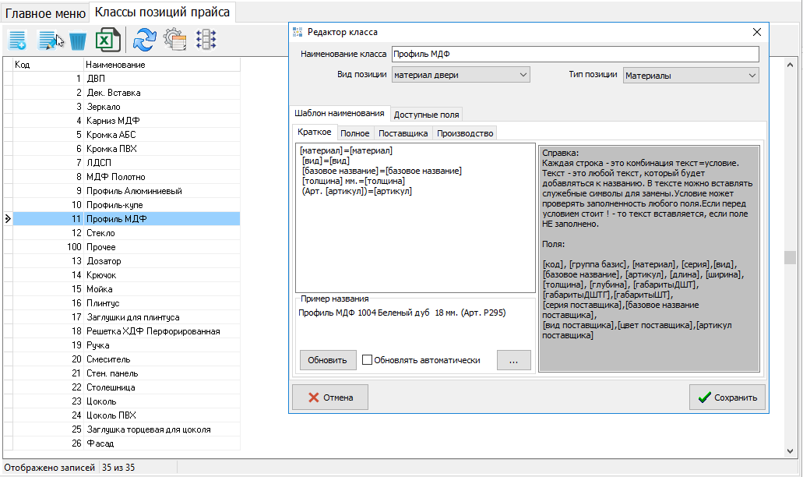
Task: Click the 'Обновить' button
Action: (x=327, y=360)
